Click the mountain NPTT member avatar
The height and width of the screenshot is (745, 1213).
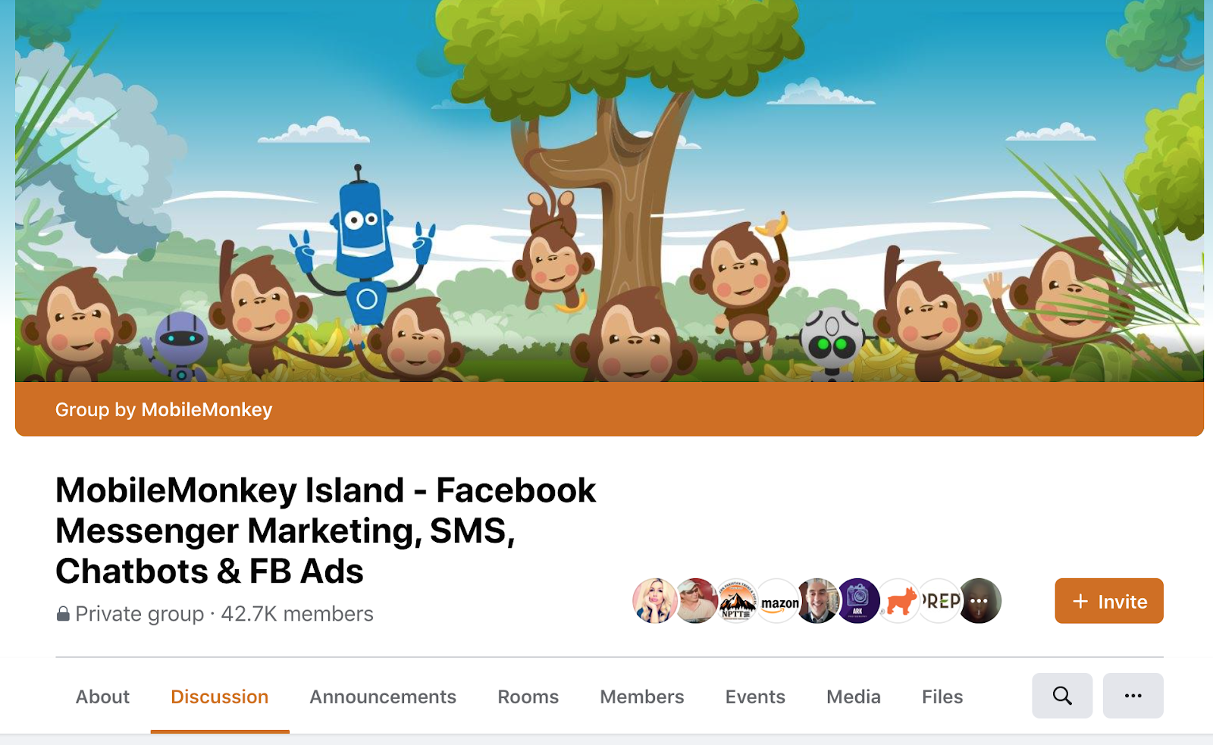(737, 601)
